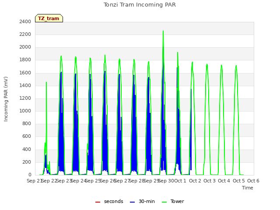280x210 pixels.
Task: Click the chart title 'Tonzi Tram Incoming PAR'
Action: (140, 5)
